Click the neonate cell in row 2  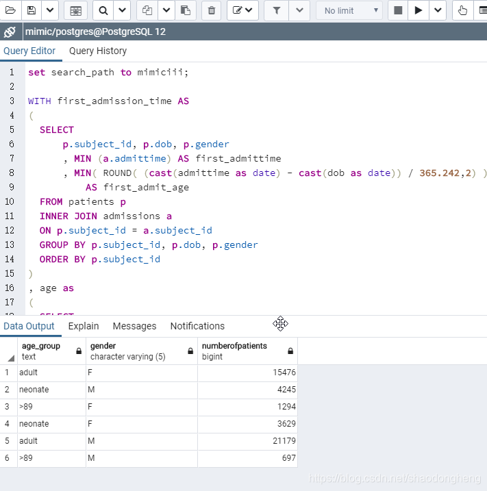point(51,390)
